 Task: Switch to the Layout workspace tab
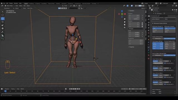(26, 4)
